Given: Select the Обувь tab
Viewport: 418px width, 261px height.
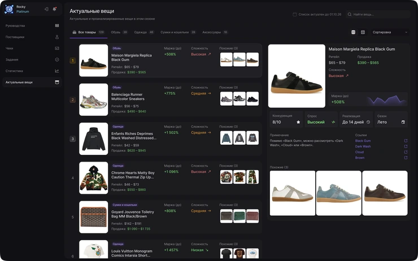Looking at the screenshot, I should coord(119,32).
